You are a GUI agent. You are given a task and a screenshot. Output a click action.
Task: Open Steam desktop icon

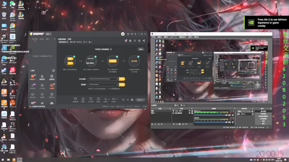[4, 71]
